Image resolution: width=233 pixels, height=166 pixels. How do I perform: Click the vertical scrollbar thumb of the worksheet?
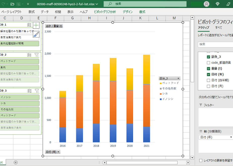click(x=192, y=51)
